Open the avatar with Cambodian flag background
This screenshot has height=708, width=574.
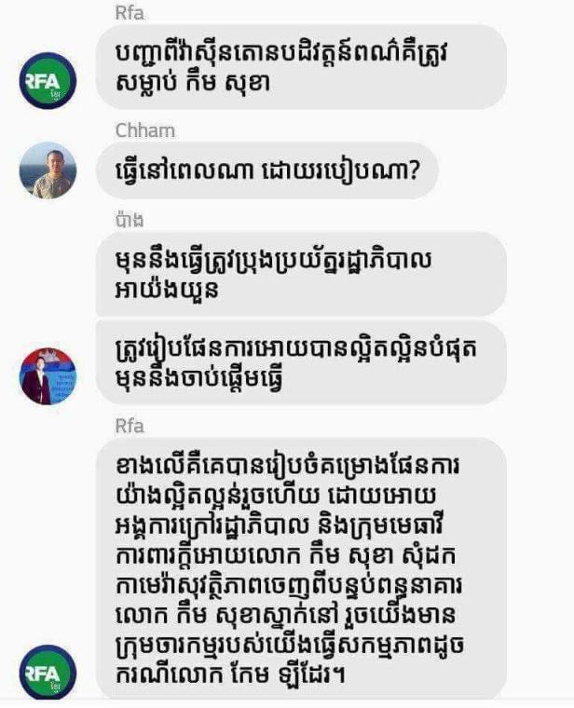click(48, 375)
